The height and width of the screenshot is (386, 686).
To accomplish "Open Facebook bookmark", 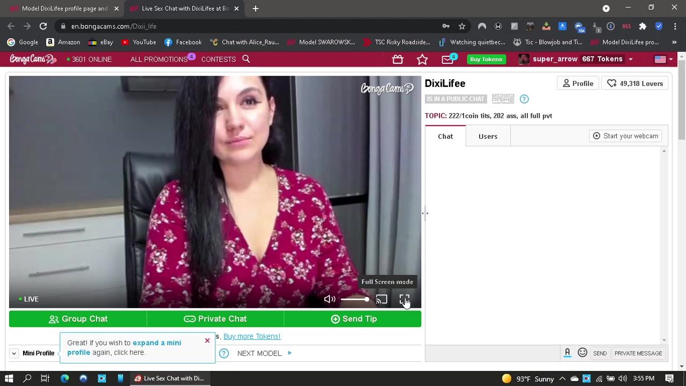I will tap(183, 42).
